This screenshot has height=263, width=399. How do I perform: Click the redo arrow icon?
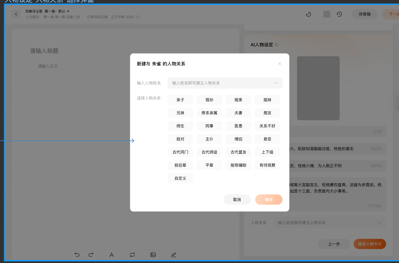(91, 255)
